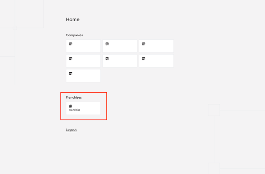Open the right company card in the second row
The width and height of the screenshot is (265, 174).
[156, 61]
